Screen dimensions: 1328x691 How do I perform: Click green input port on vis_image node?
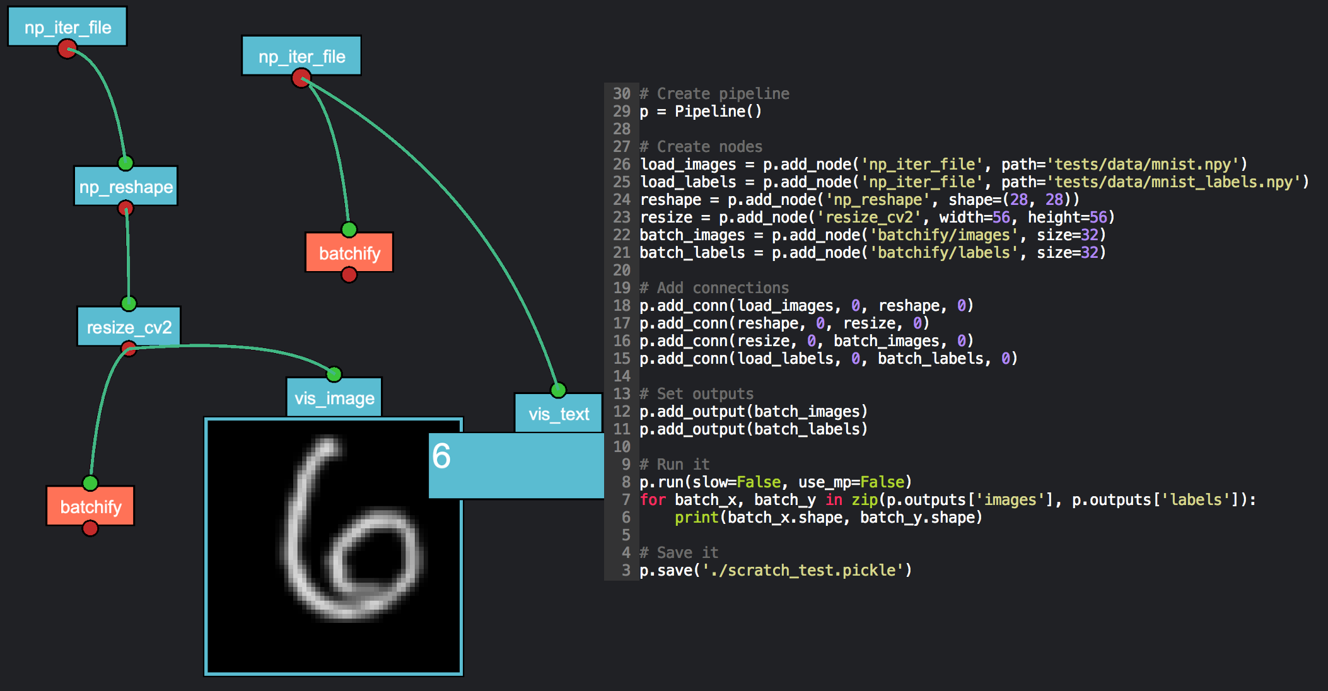(x=334, y=375)
